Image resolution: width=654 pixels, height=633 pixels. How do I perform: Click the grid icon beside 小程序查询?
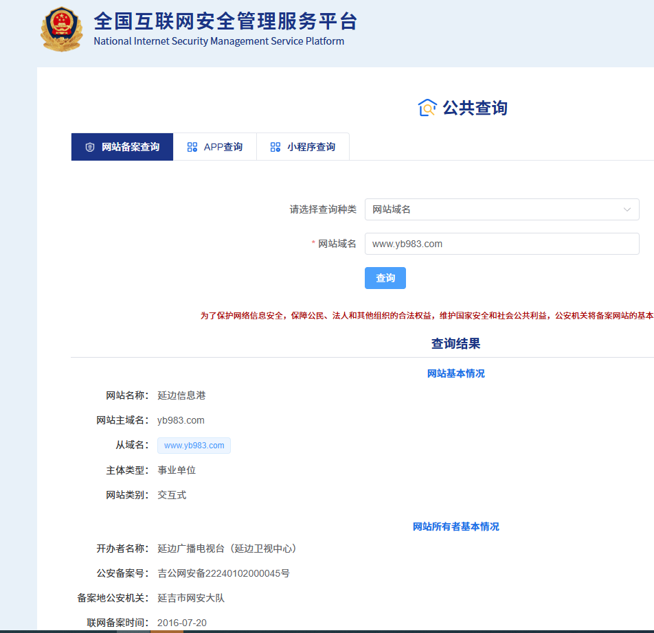click(275, 147)
